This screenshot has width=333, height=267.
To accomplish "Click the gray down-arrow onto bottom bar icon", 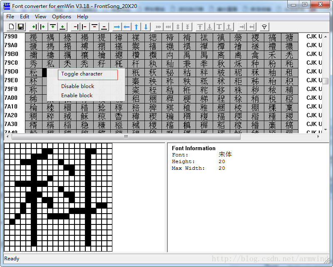I will point(209,27).
